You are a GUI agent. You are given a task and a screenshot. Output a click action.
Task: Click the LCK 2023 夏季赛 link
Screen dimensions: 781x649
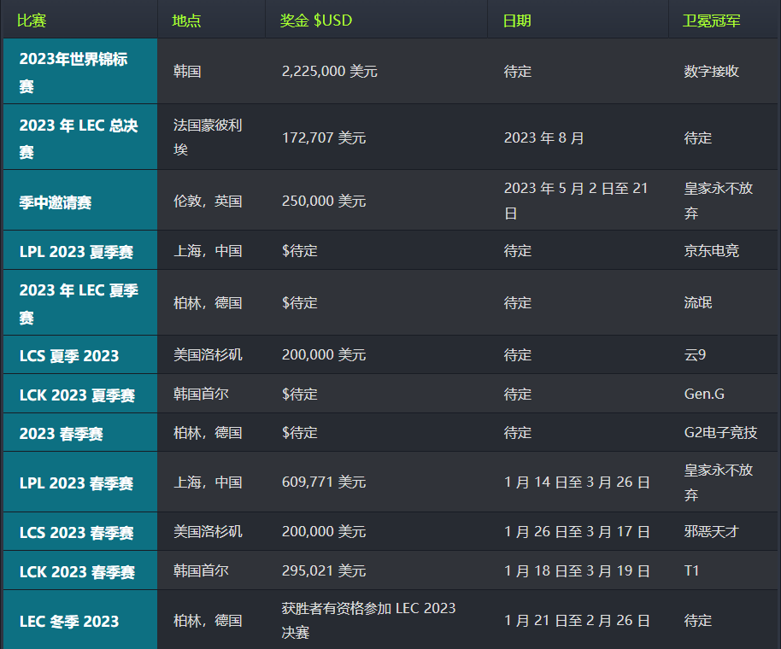(77, 395)
